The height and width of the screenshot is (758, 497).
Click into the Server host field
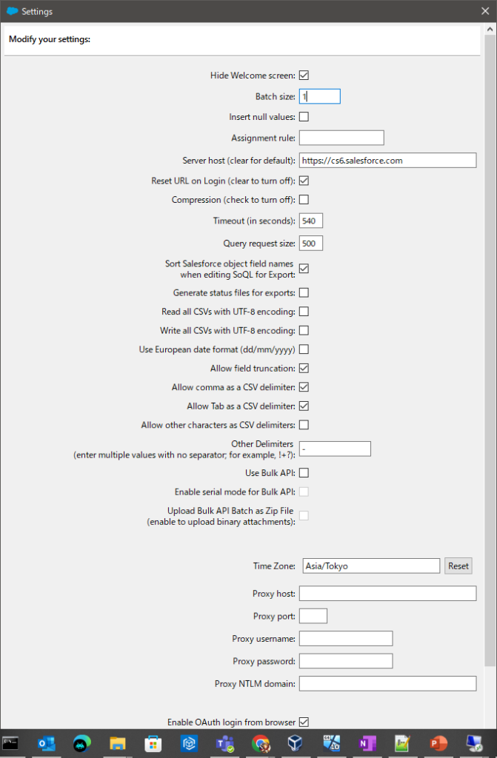[x=387, y=160]
